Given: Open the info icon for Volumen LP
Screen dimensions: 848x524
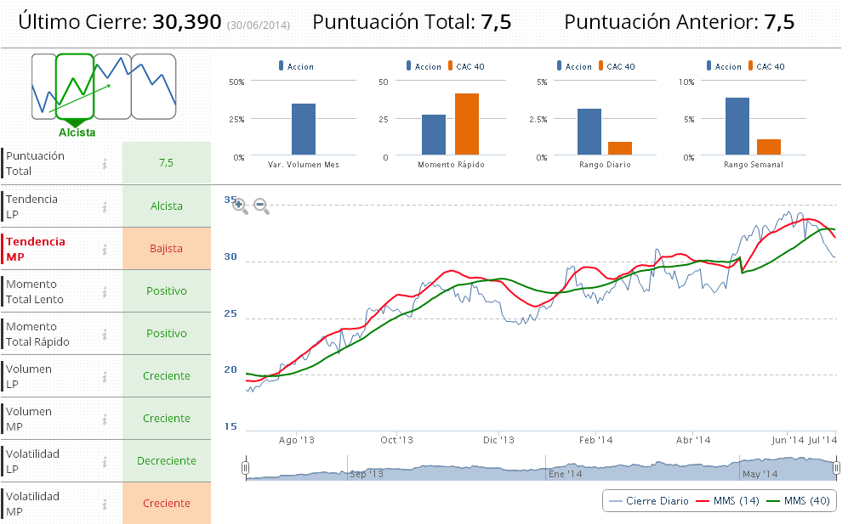Looking at the screenshot, I should (x=105, y=377).
